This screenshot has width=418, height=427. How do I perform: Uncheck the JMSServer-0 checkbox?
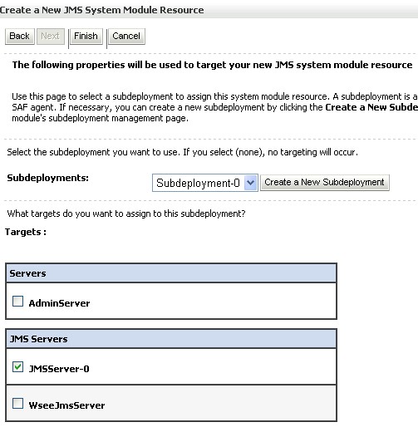17,367
